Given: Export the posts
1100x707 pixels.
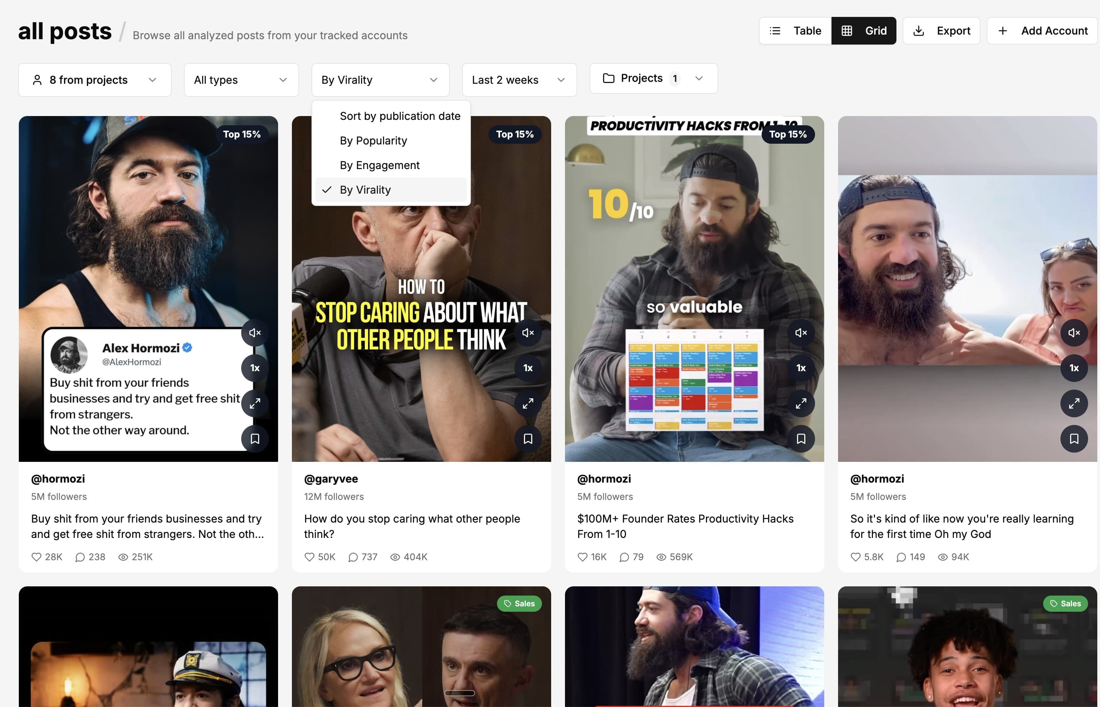Looking at the screenshot, I should [x=941, y=31].
